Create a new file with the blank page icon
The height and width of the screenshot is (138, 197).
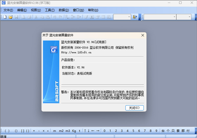(x=5, y=17)
